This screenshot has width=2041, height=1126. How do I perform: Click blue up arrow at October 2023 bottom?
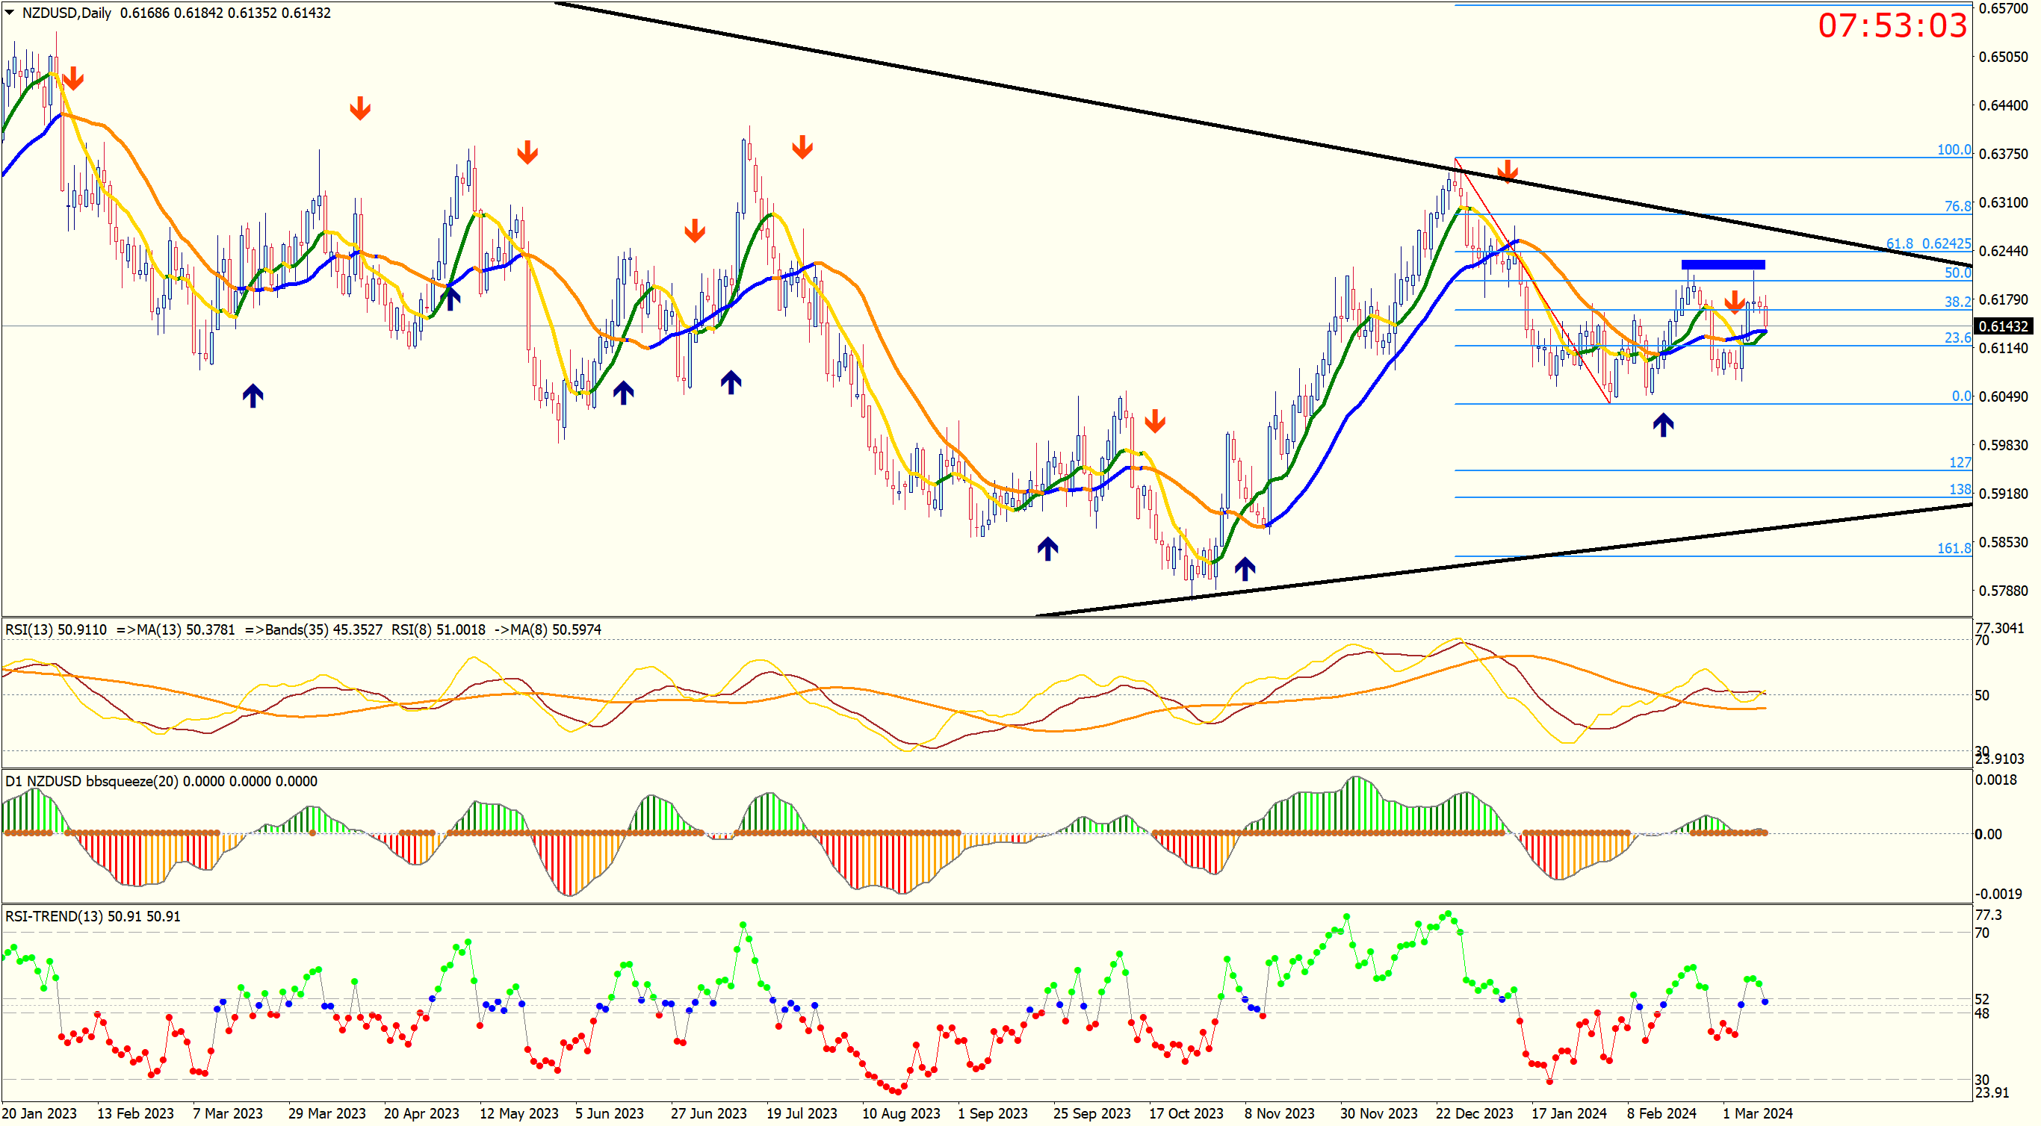tap(1245, 567)
